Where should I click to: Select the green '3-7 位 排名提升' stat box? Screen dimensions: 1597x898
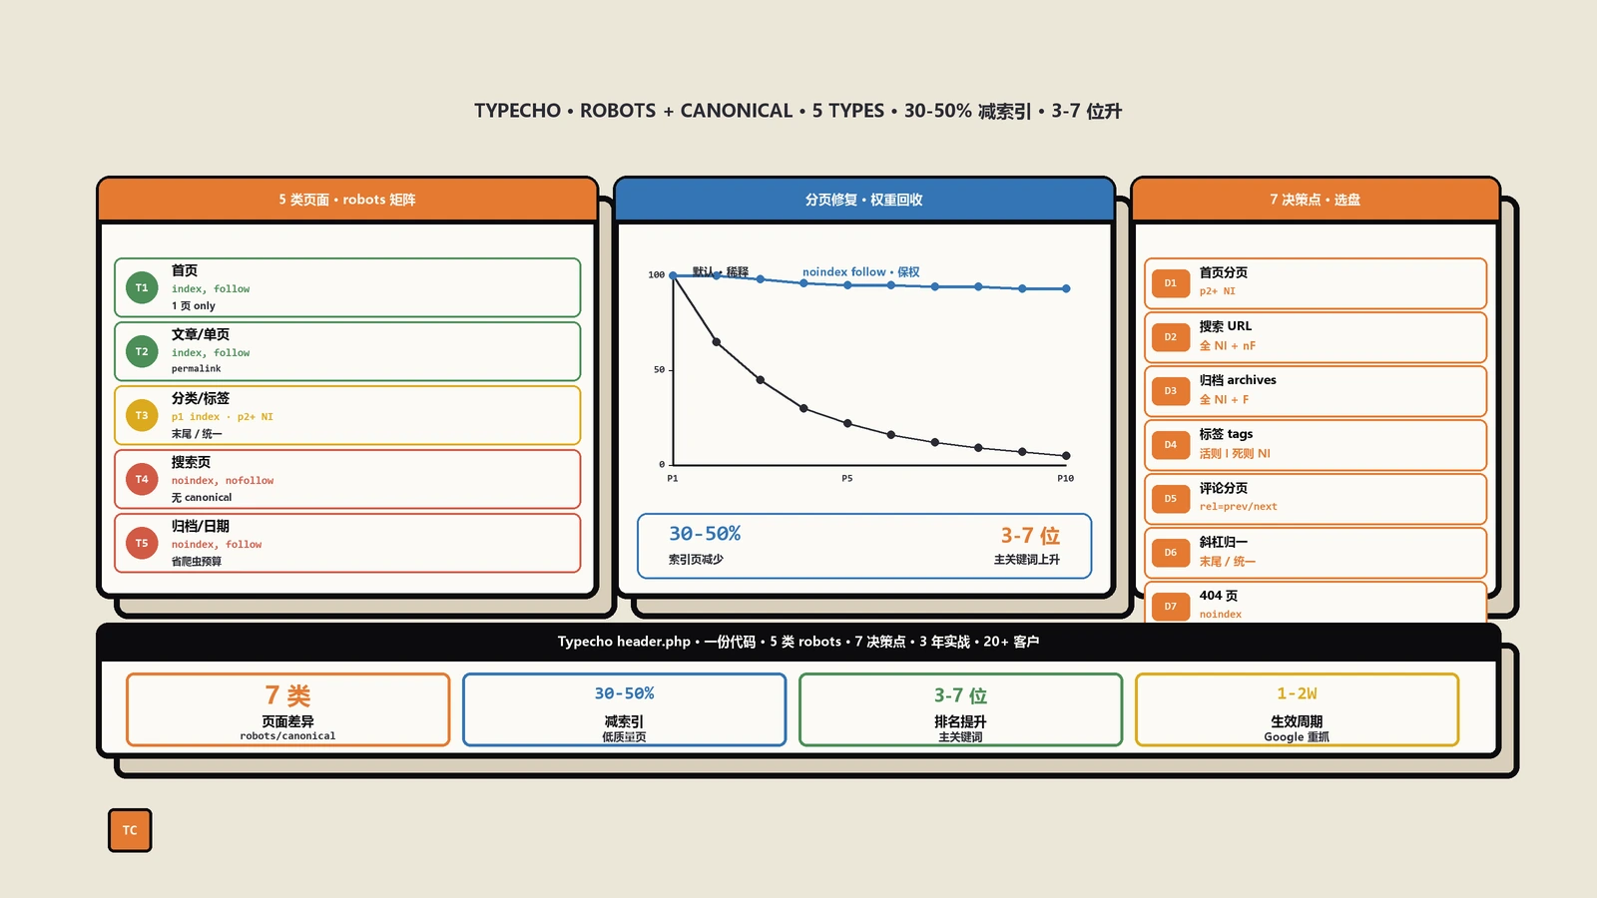click(961, 709)
